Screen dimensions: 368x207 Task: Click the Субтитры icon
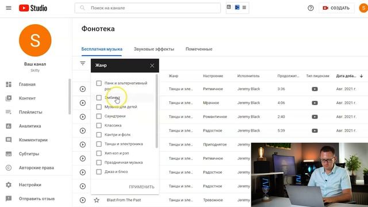pos(9,154)
